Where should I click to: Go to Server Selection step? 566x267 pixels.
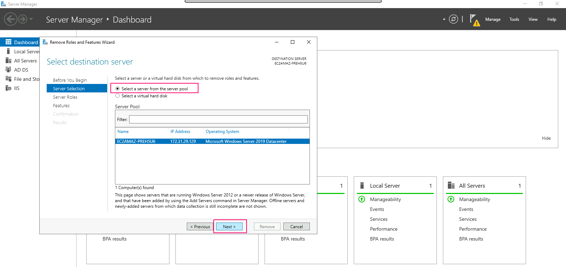point(77,88)
